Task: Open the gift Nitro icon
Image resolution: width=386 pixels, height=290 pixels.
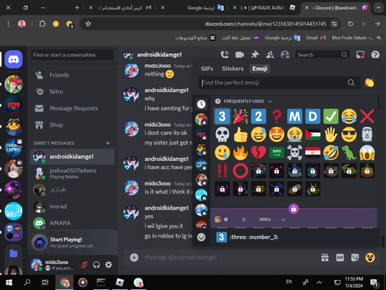Action: pyautogui.click(x=325, y=258)
